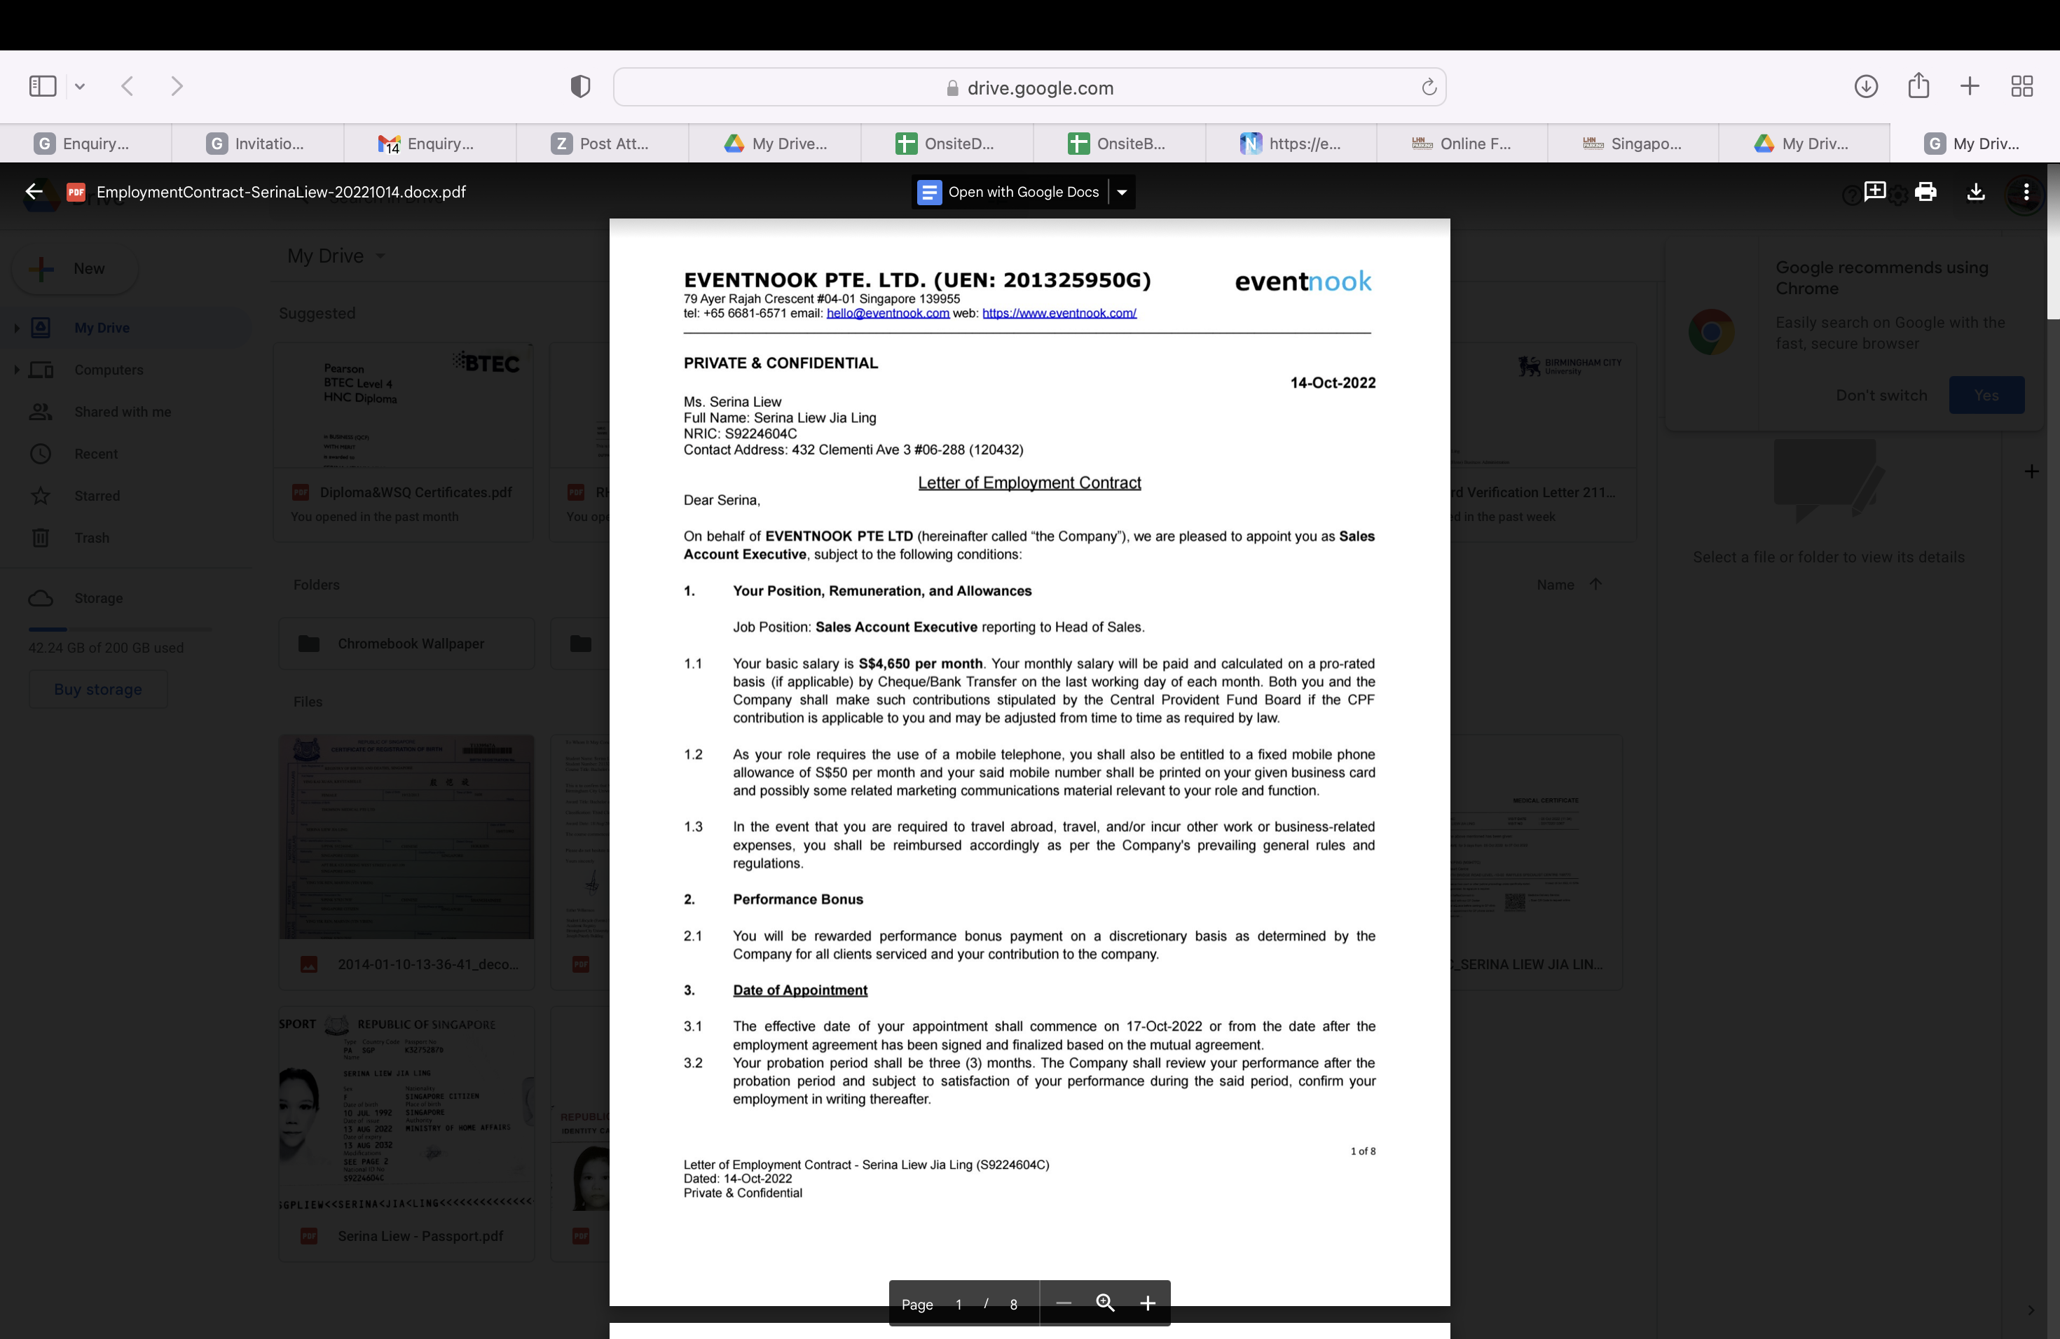
Task: Open Shared with me
Action: pos(122,412)
